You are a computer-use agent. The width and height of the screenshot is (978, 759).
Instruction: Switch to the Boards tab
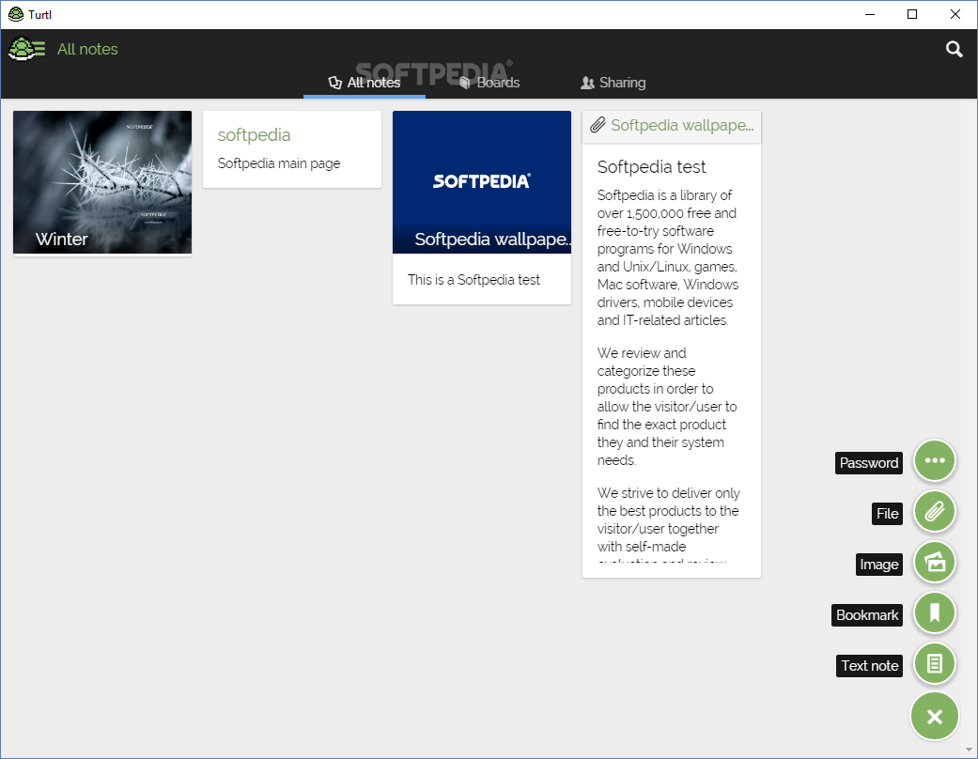[489, 83]
